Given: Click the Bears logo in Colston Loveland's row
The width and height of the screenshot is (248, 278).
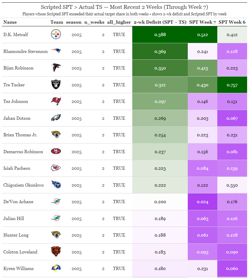Looking at the screenshot, I should (x=56, y=252).
